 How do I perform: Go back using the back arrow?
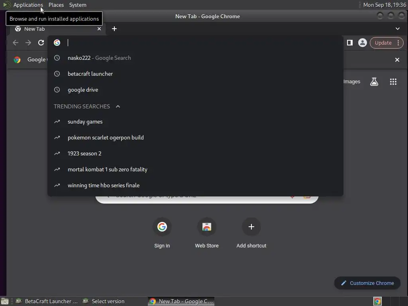(16, 43)
